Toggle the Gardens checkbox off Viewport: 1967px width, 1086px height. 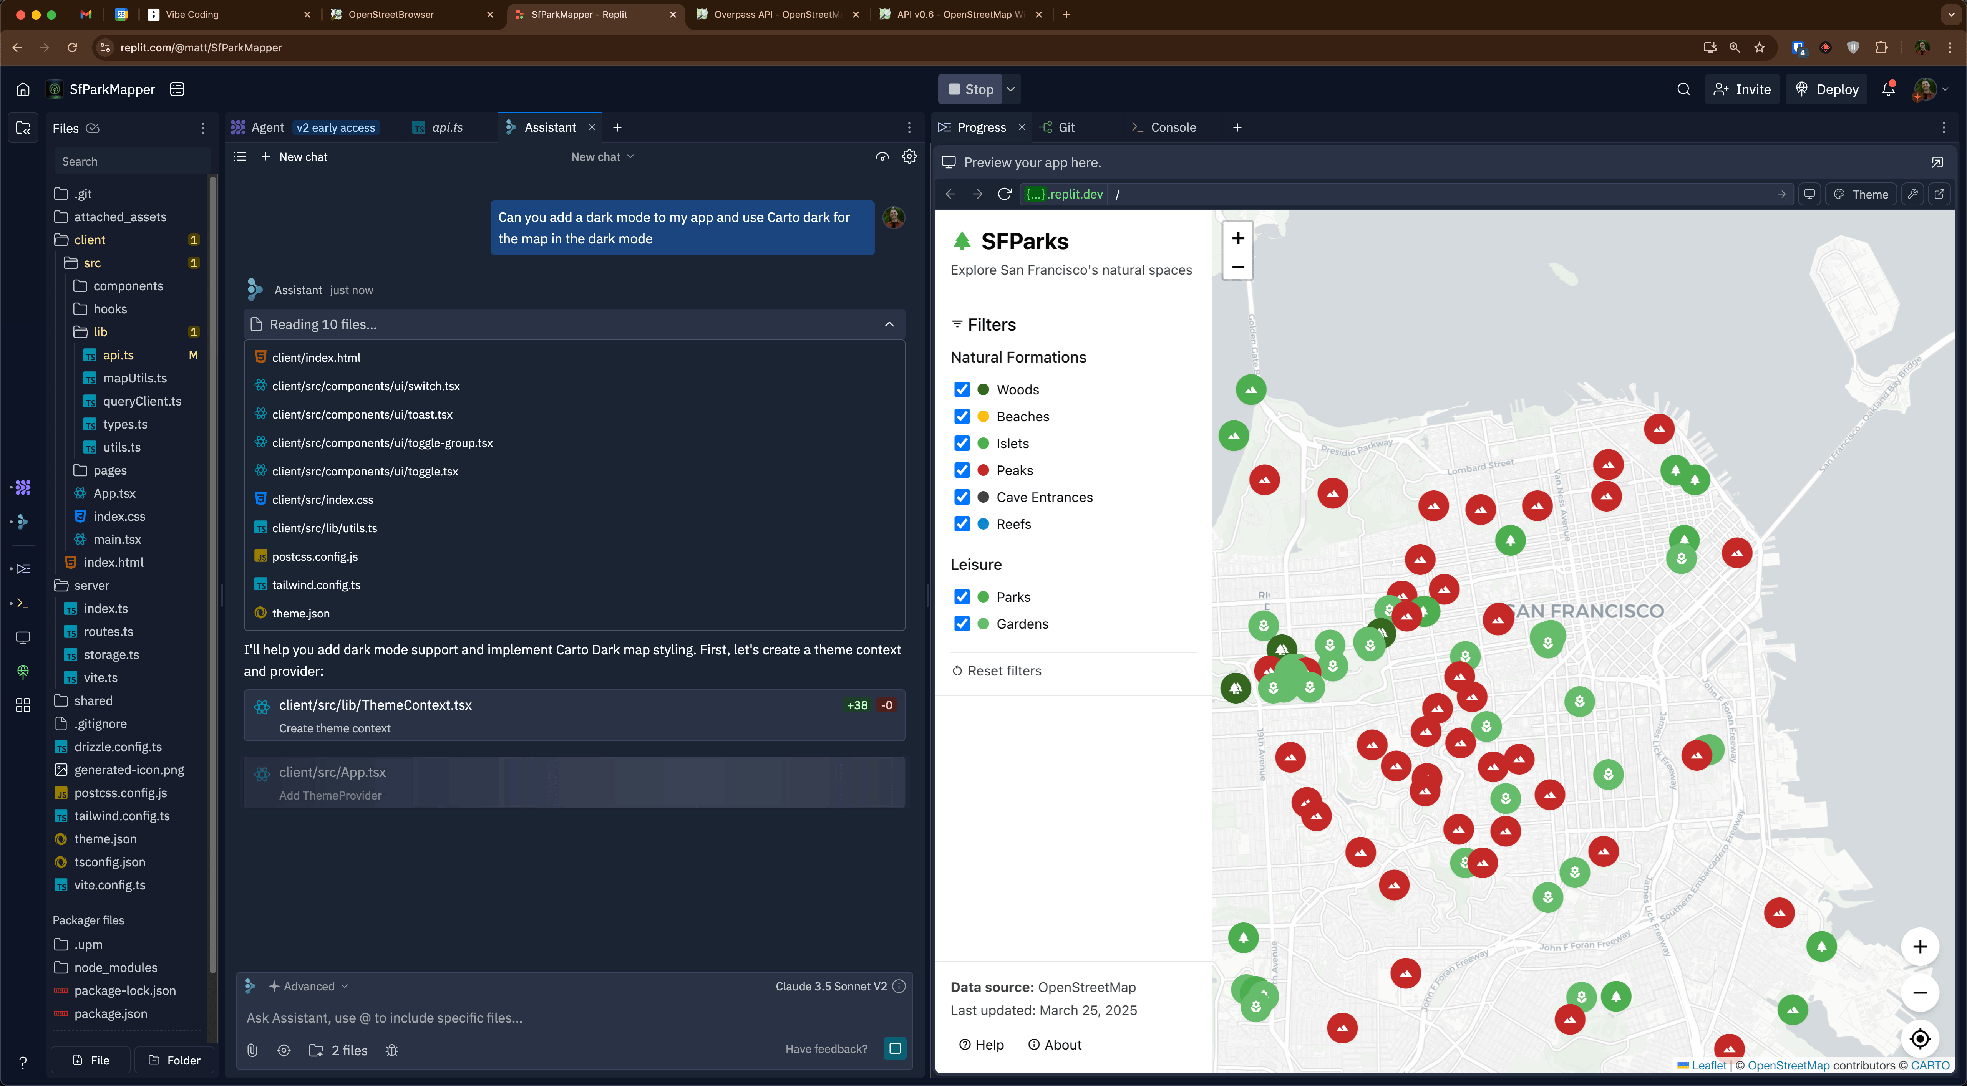[961, 624]
